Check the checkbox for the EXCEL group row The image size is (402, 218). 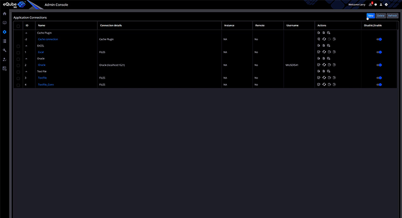[18, 47]
